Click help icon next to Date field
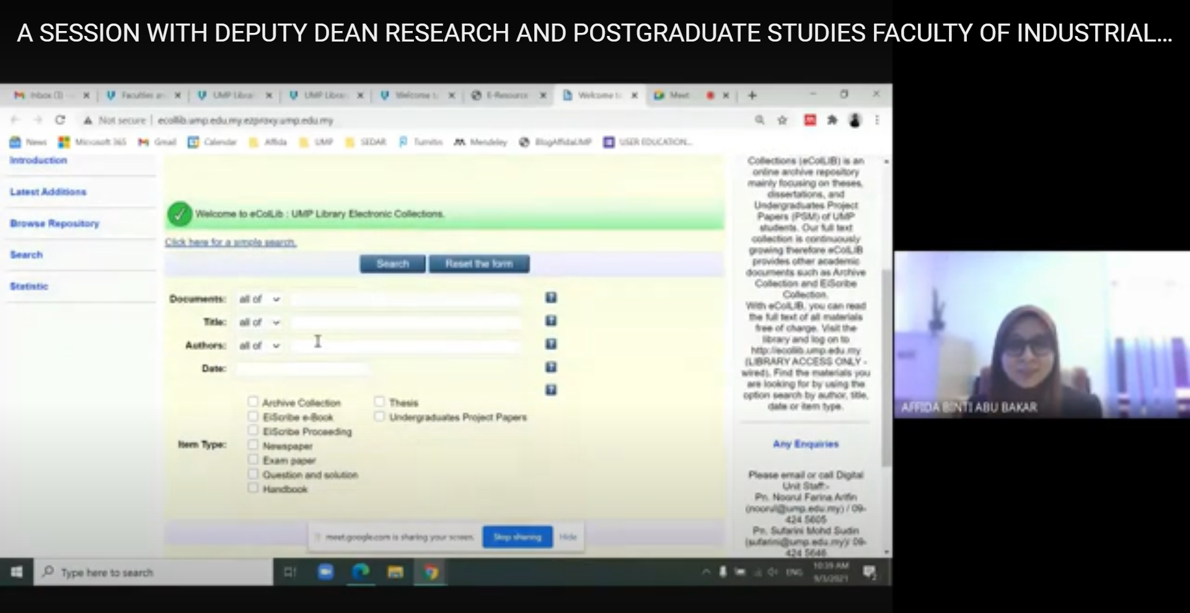This screenshot has width=1190, height=613. [550, 367]
